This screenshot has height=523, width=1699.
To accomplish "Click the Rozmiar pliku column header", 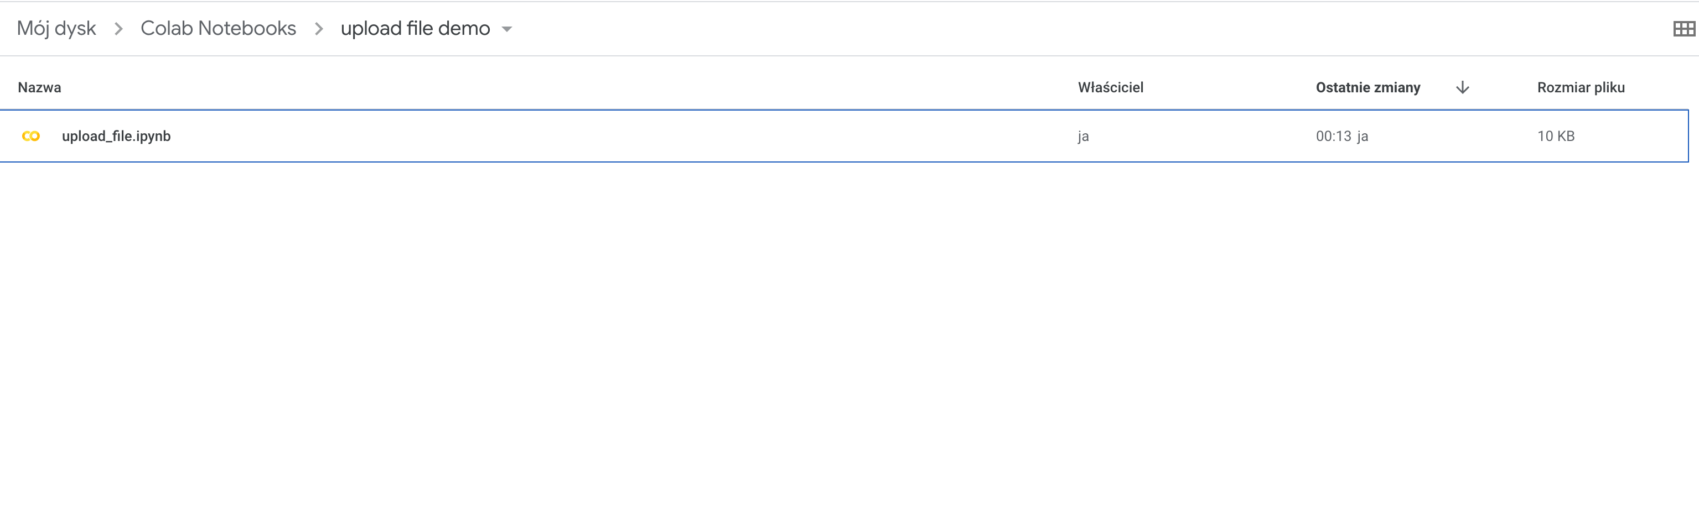I will 1581,87.
